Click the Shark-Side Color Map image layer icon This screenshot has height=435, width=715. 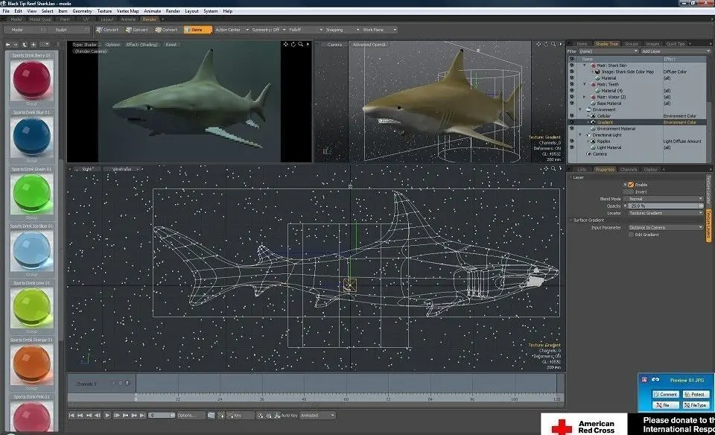[x=597, y=72]
